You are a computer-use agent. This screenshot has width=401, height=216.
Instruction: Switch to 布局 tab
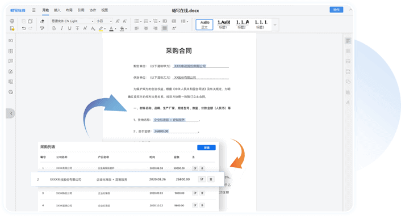pyautogui.click(x=69, y=10)
